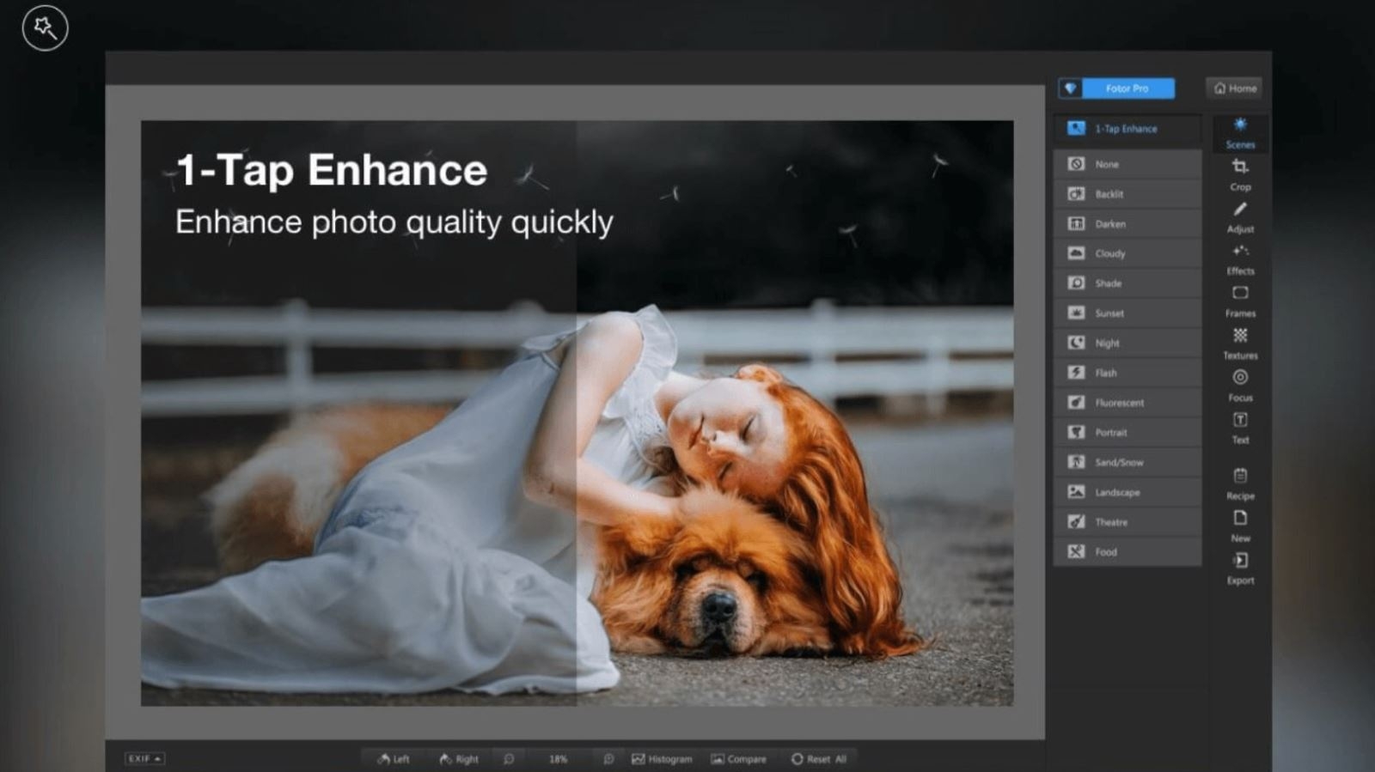
Task: Open the Crop tool
Action: coord(1240,173)
